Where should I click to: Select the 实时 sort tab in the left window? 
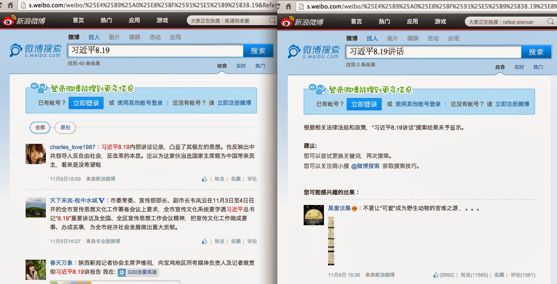click(x=241, y=66)
